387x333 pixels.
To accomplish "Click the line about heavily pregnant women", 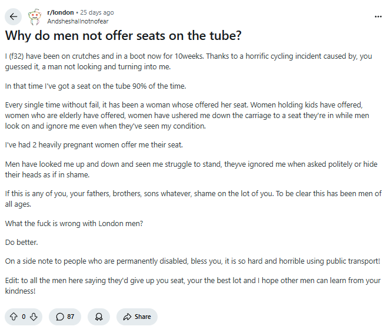I will (94, 145).
